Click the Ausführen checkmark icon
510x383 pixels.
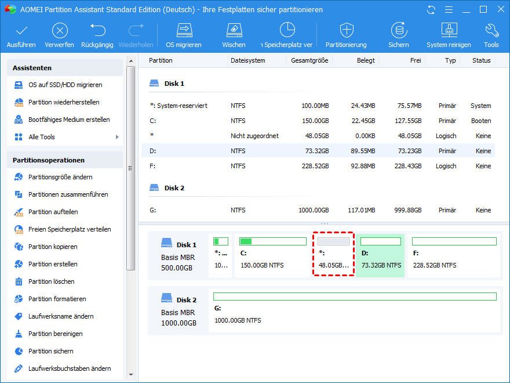21,31
